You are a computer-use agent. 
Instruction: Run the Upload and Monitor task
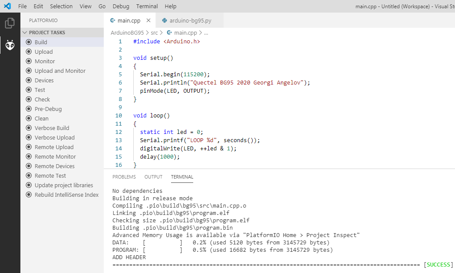click(x=63, y=71)
